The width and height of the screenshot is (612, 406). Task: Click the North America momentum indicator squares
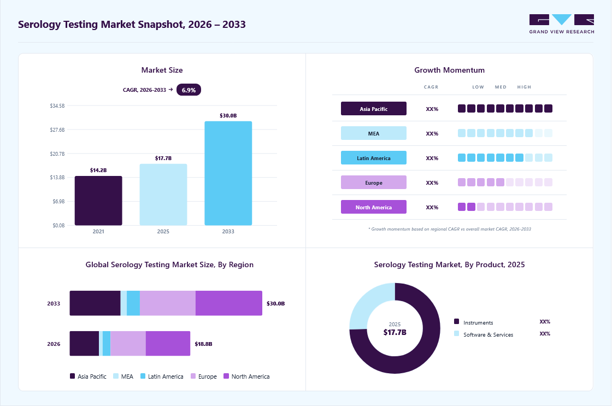click(x=505, y=207)
